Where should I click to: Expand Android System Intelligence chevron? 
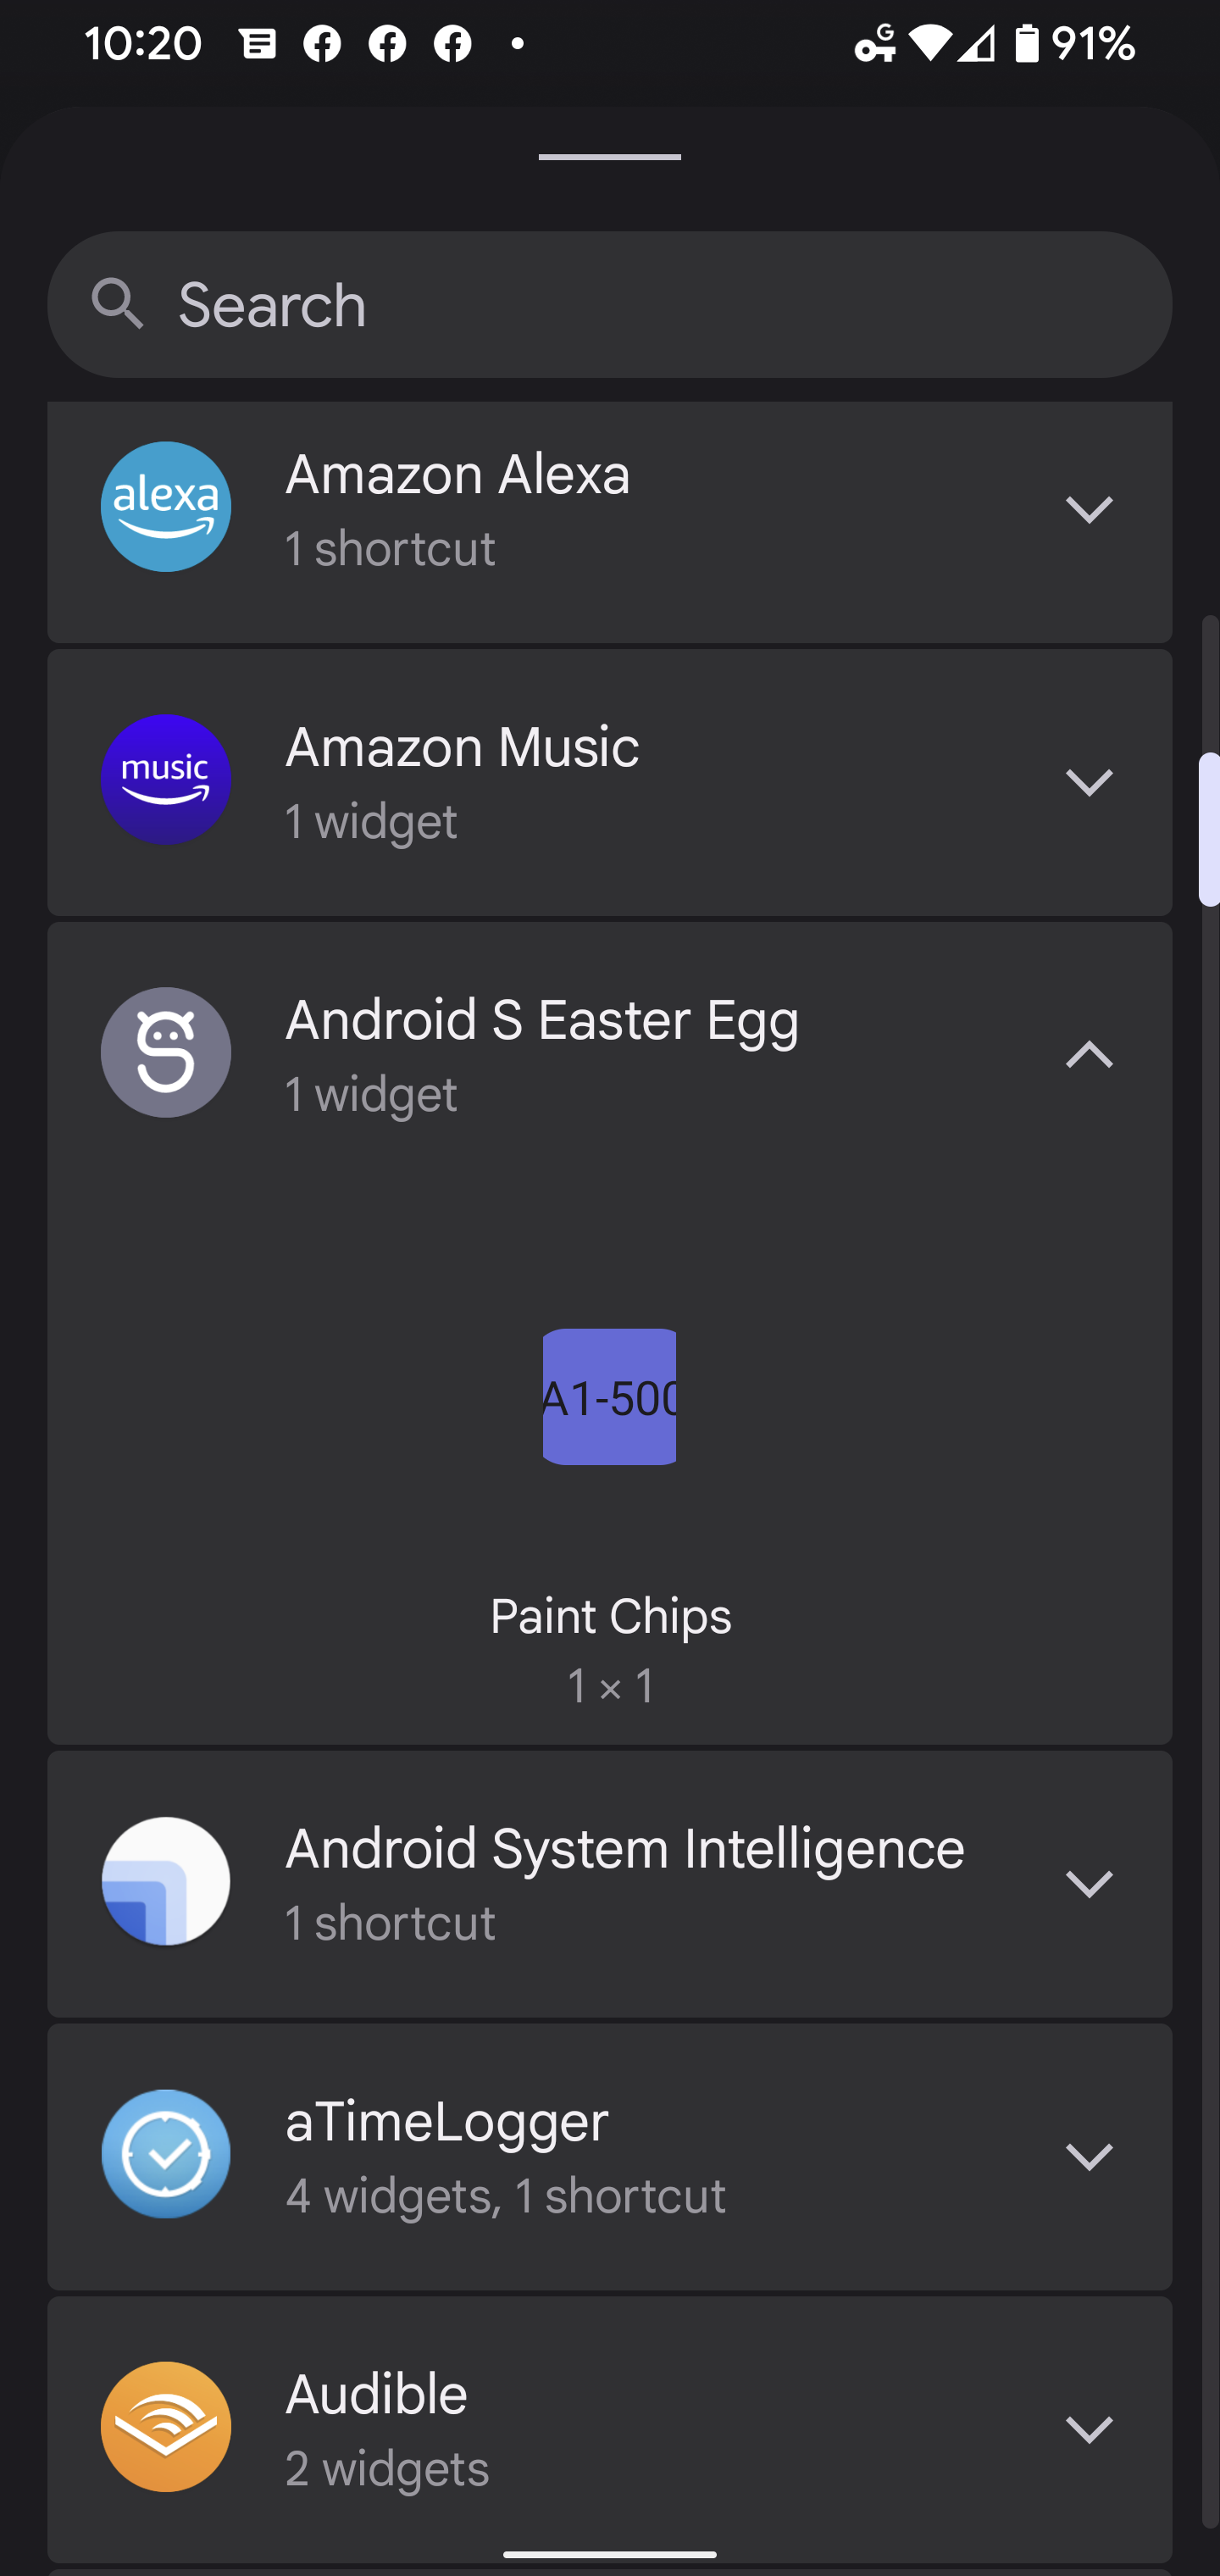[x=1089, y=1884]
